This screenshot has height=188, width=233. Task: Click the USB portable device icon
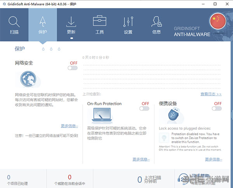[174, 115]
